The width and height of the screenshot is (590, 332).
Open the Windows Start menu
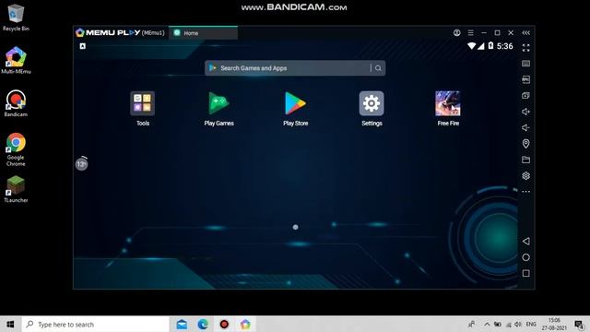click(x=10, y=324)
